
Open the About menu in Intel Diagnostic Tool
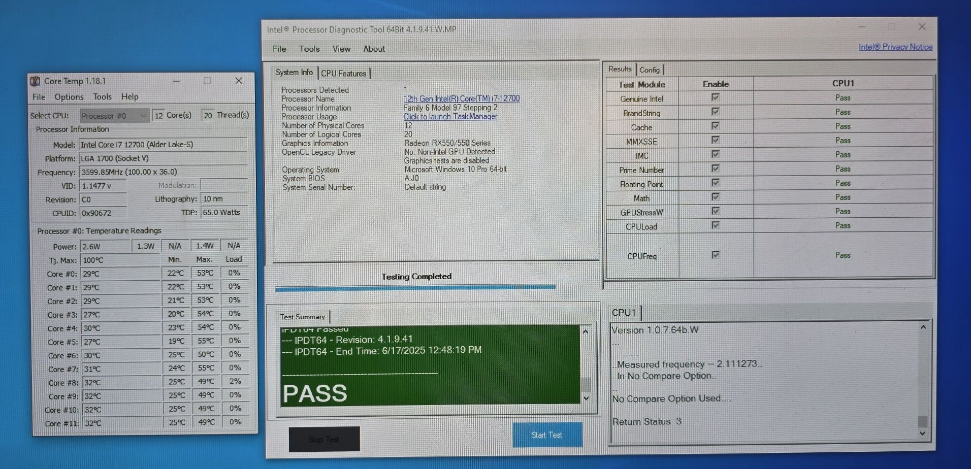[x=374, y=49]
